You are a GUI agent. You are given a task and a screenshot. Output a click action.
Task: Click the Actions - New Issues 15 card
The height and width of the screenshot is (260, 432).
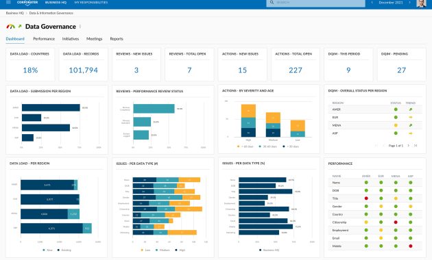pos(243,64)
